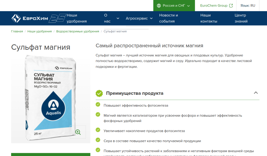The height and width of the screenshot is (156, 267).
Task: Go to Новости и события
Action: pyautogui.click(x=169, y=18)
